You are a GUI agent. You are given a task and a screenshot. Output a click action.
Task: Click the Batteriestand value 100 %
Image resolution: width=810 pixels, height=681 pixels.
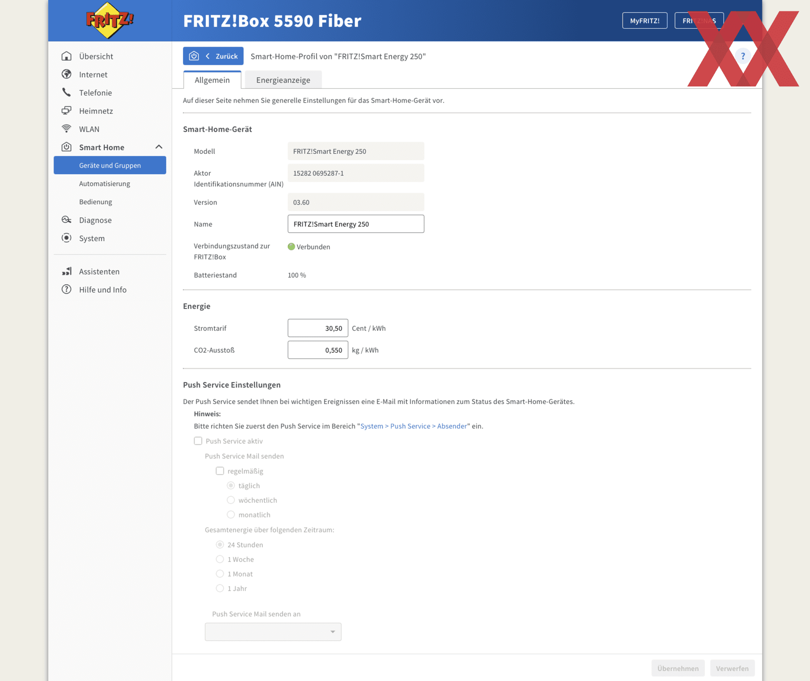click(x=297, y=275)
